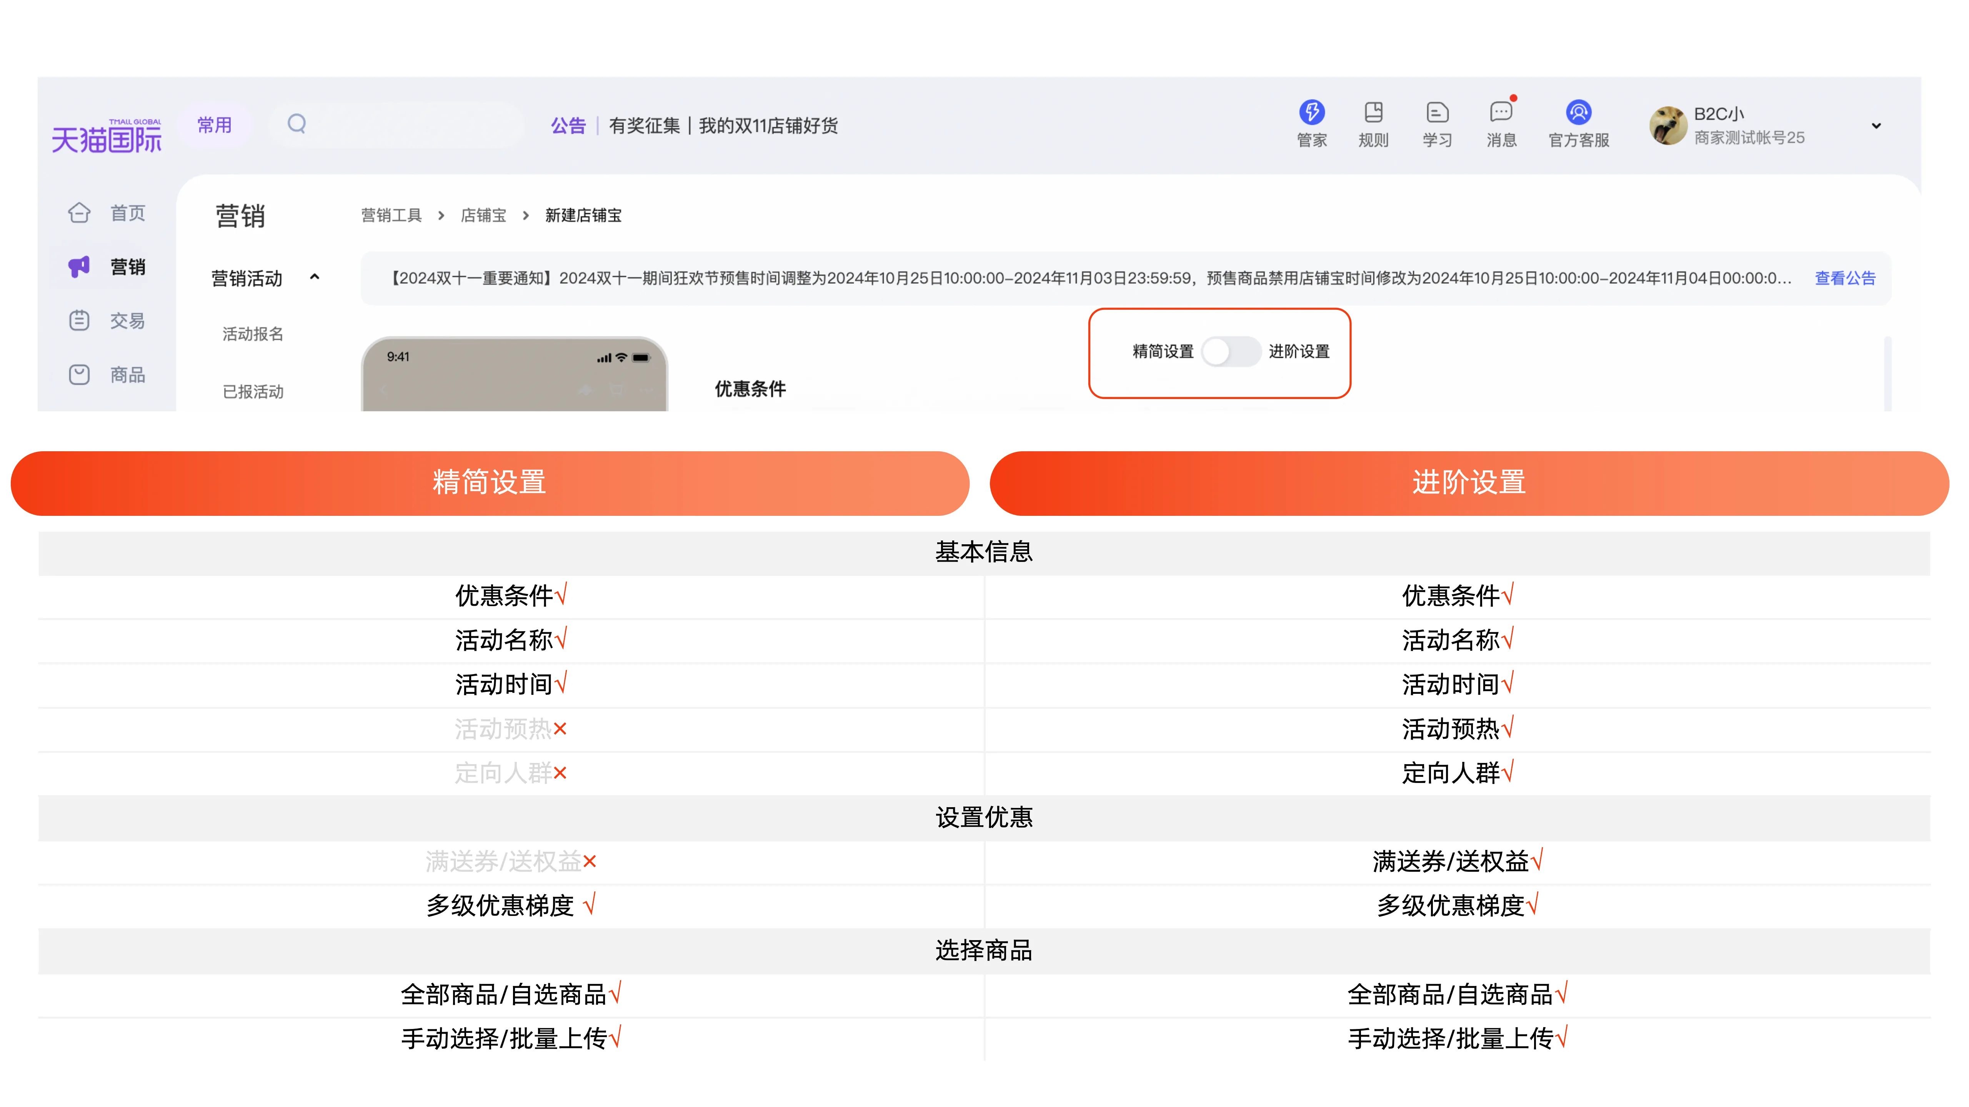1969x1107 pixels.
Task: Click 多级优惠梯度 in 进阶 column
Action: point(1451,906)
